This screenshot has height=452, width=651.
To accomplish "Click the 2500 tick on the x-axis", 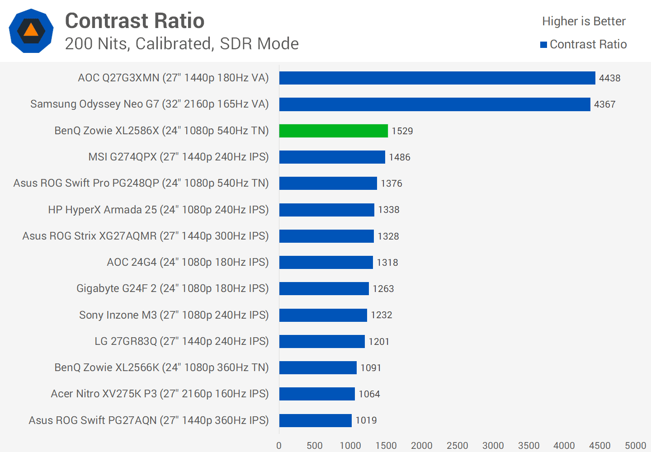I will tap(457, 445).
